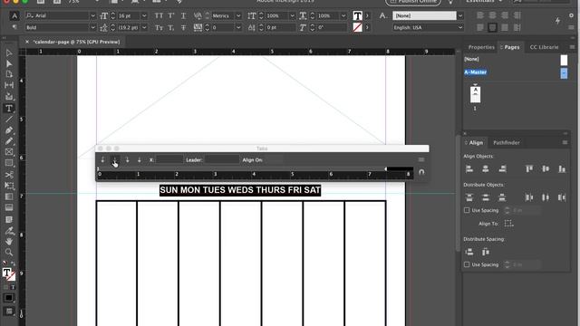
Task: Toggle Underline formatting button
Action: 183,16
